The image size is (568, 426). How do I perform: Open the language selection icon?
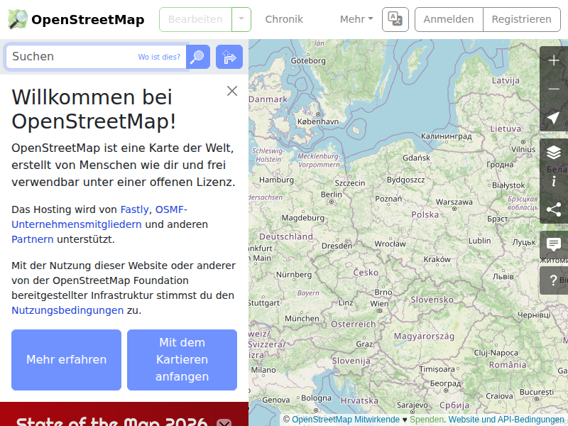pos(395,19)
